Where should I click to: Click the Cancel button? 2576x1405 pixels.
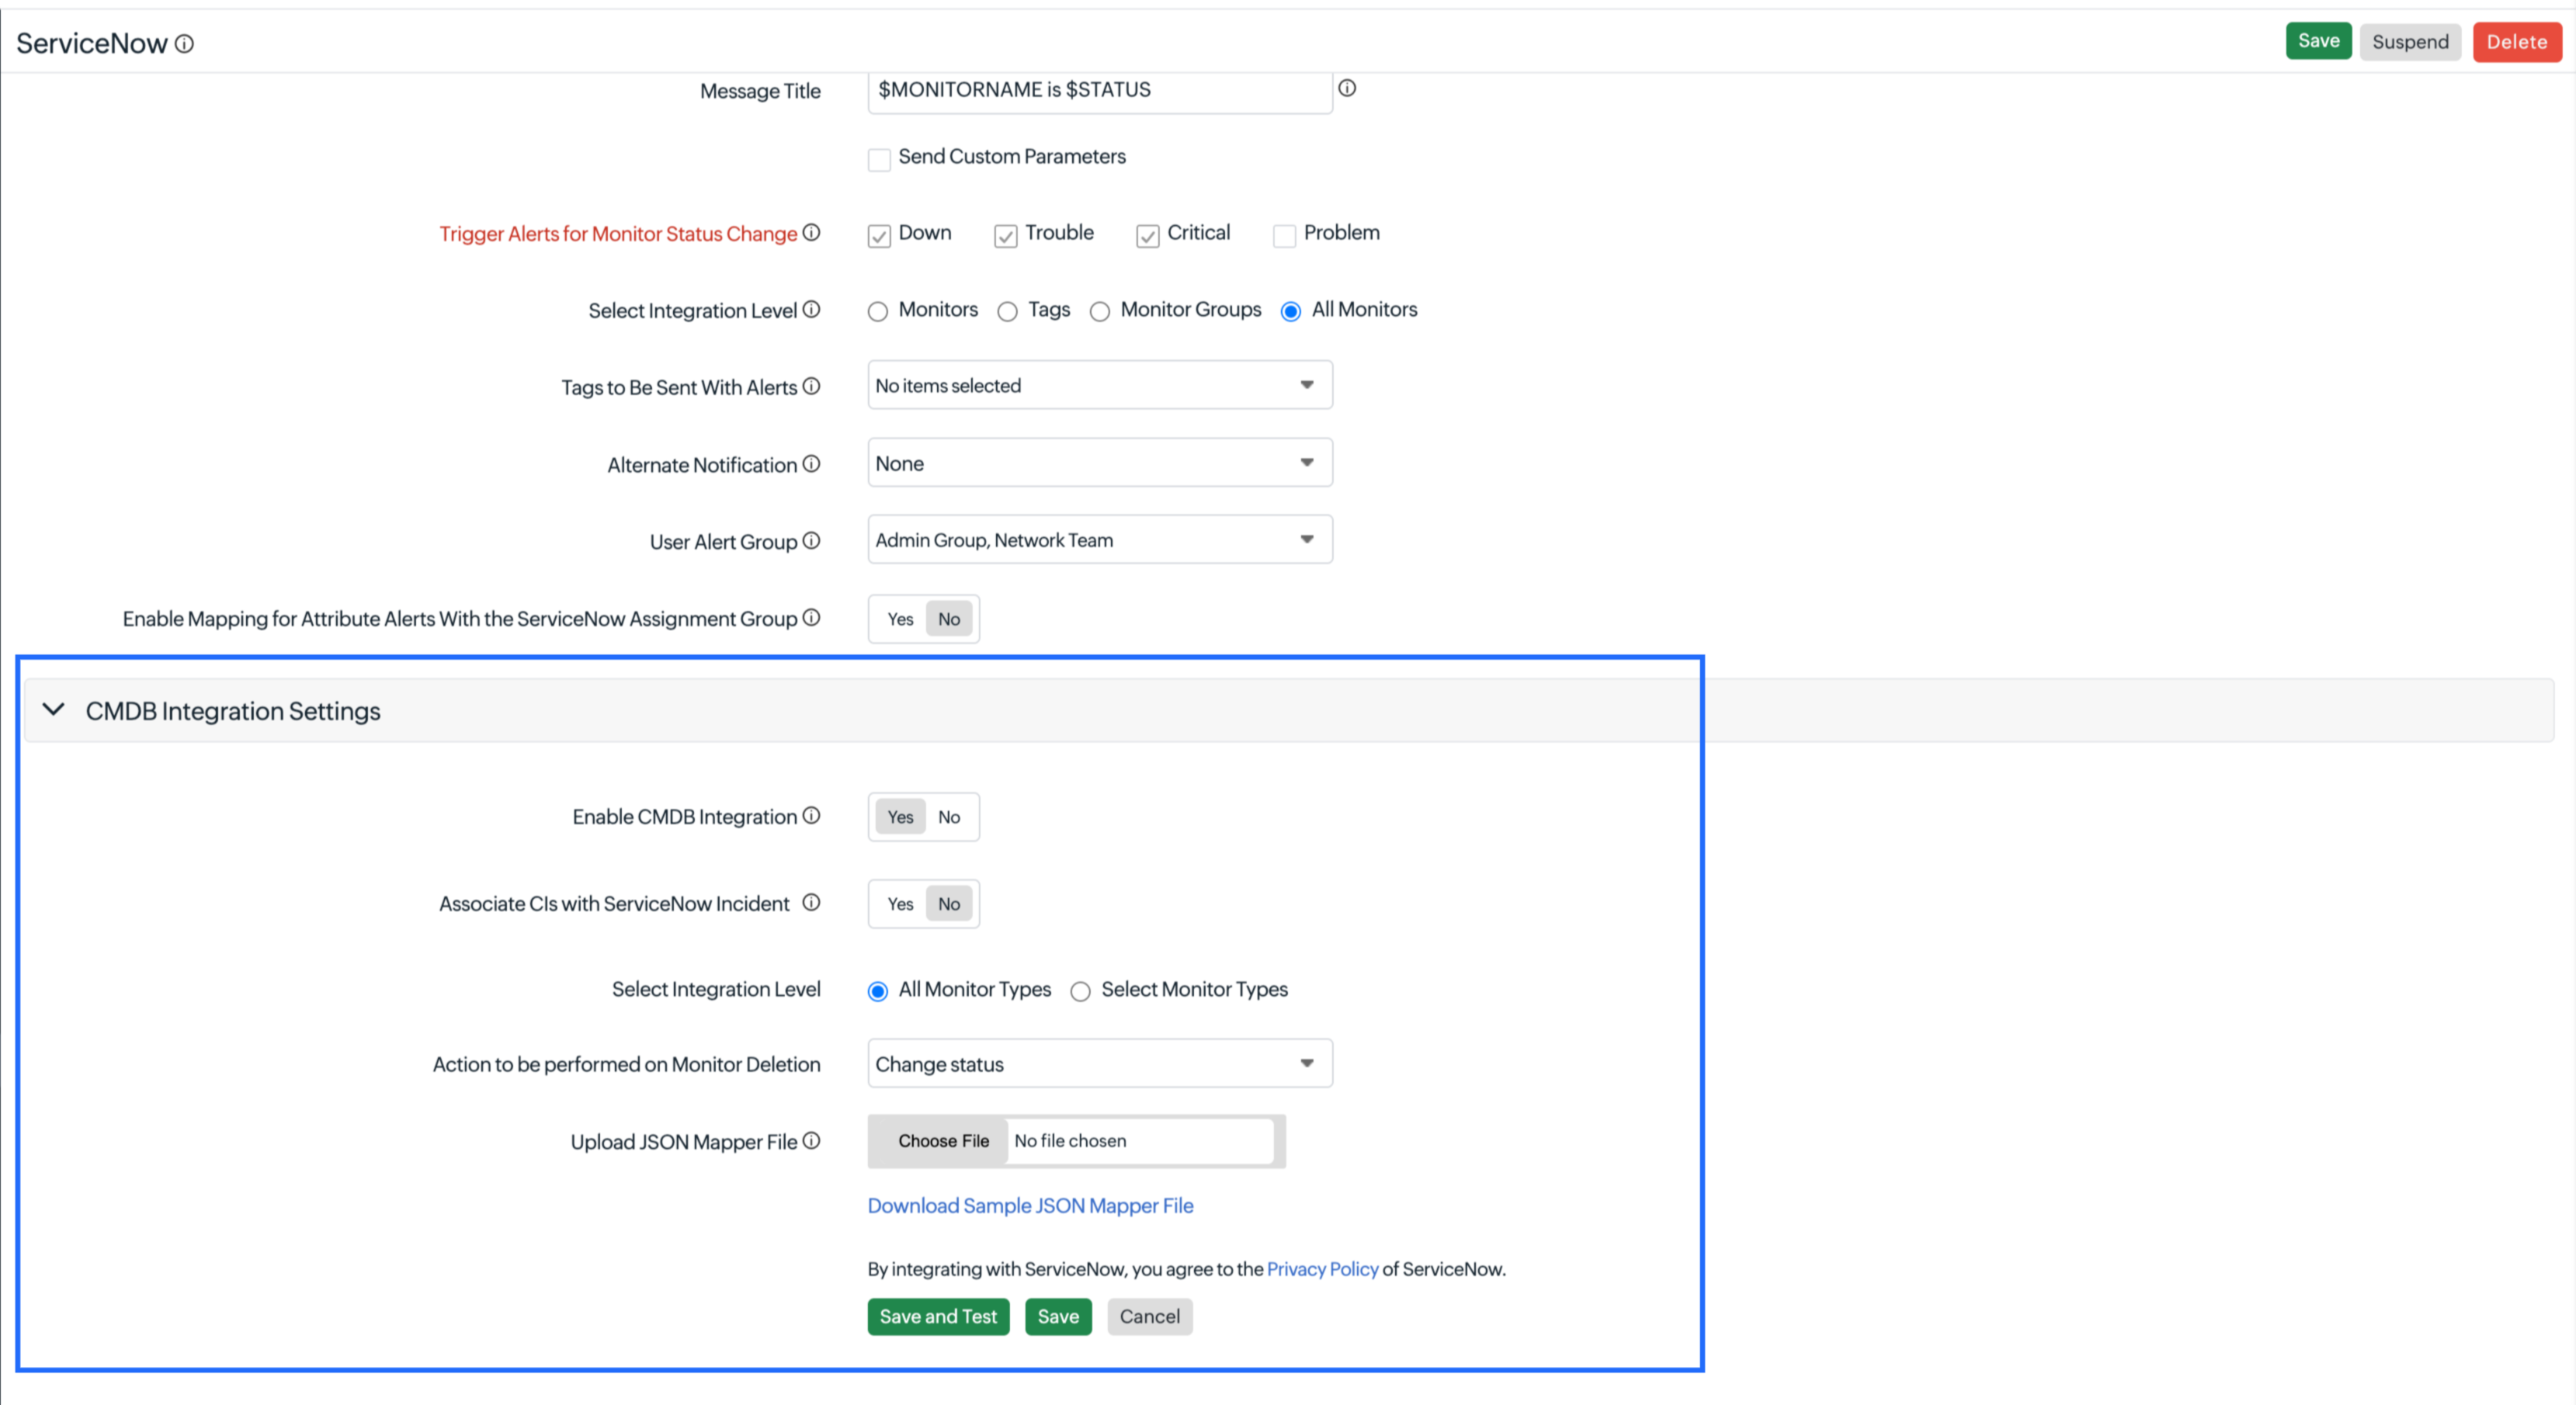tap(1150, 1317)
